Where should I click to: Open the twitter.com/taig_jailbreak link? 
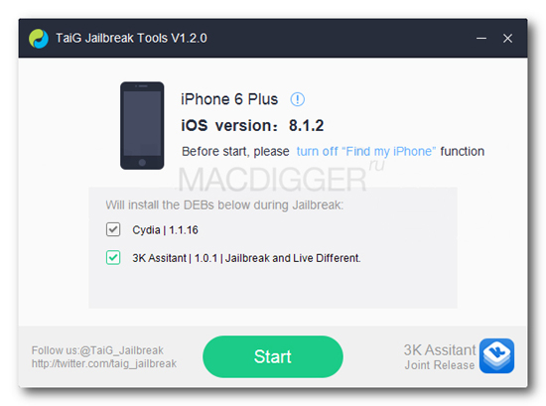(104, 364)
